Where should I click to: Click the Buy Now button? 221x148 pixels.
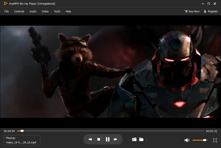coord(192,11)
